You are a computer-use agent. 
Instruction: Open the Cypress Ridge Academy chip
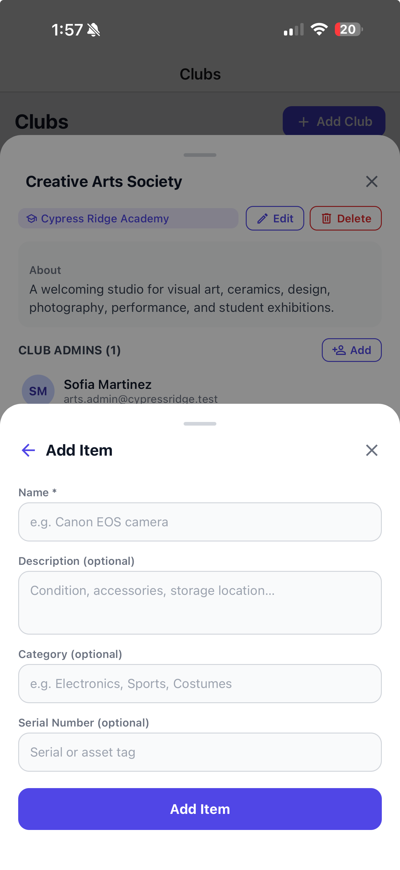click(128, 218)
